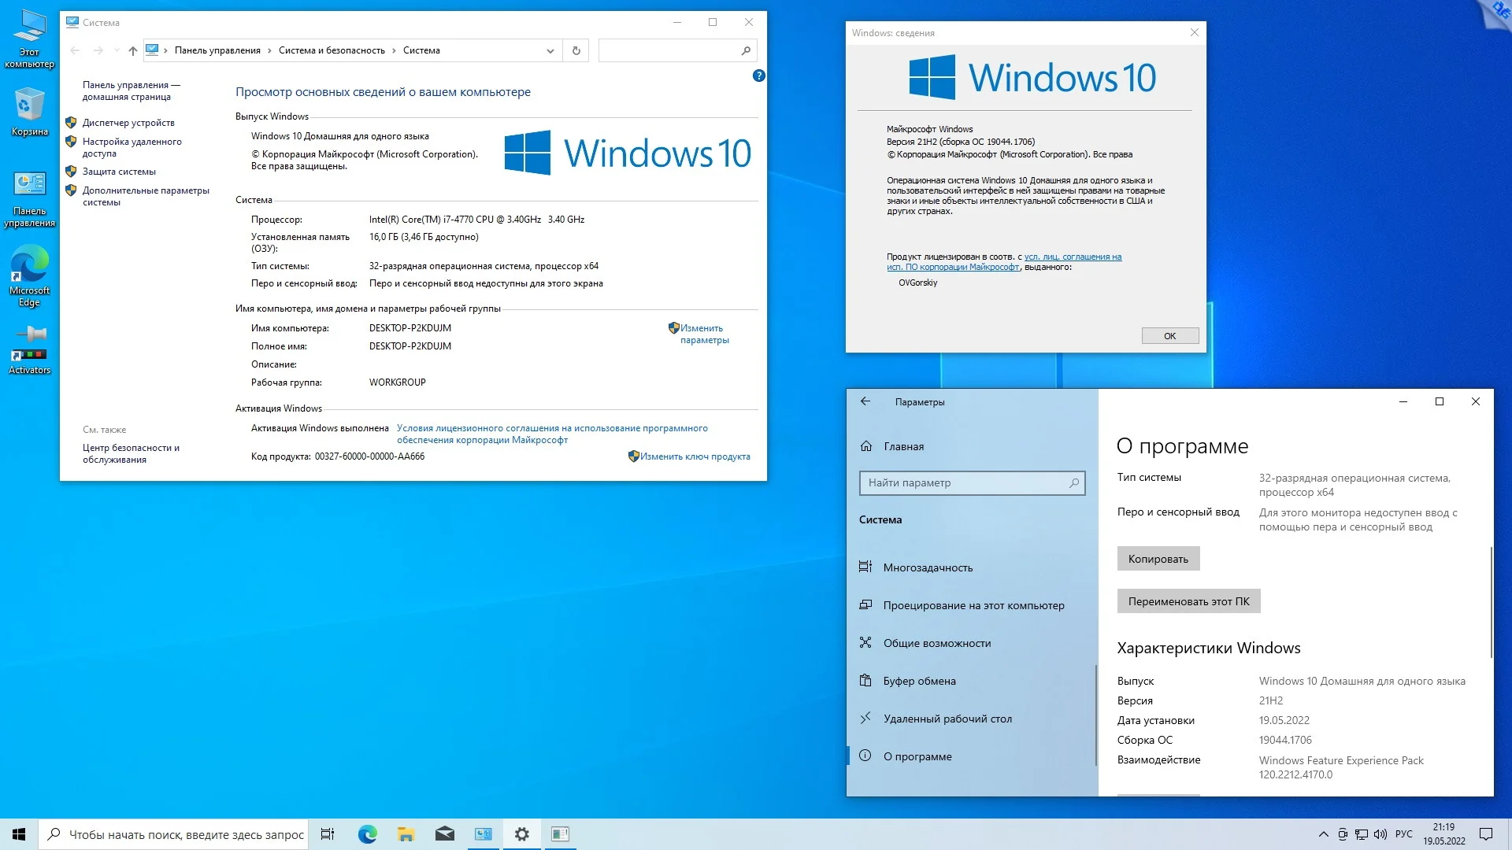Open File Explorer from the taskbar
The height and width of the screenshot is (850, 1512).
tap(406, 834)
